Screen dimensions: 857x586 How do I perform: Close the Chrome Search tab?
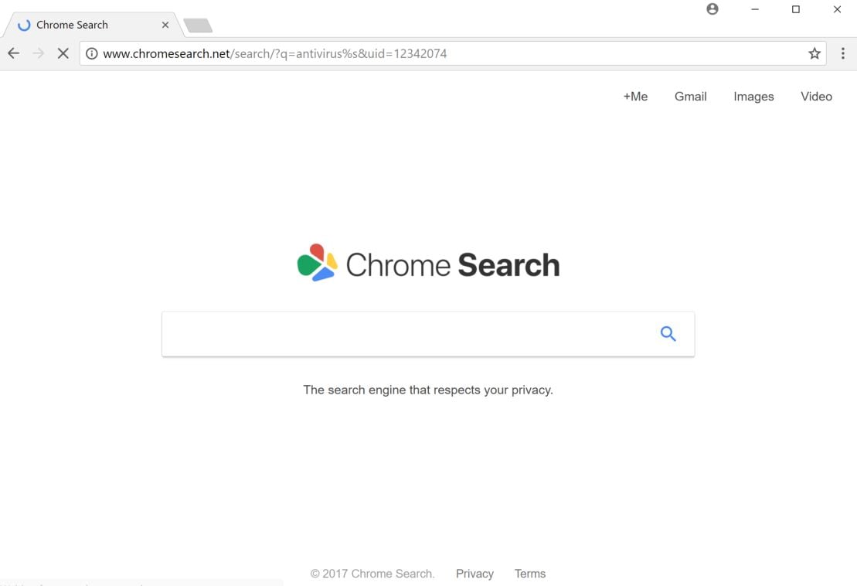[165, 25]
